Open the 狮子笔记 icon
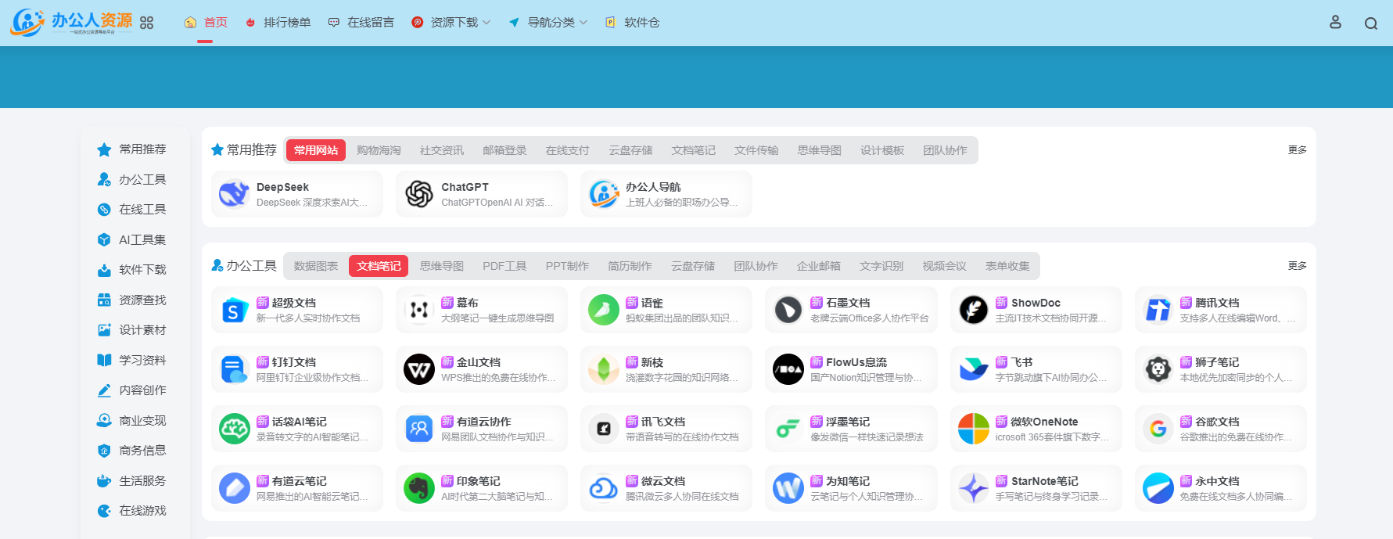The height and width of the screenshot is (539, 1393). [1158, 369]
